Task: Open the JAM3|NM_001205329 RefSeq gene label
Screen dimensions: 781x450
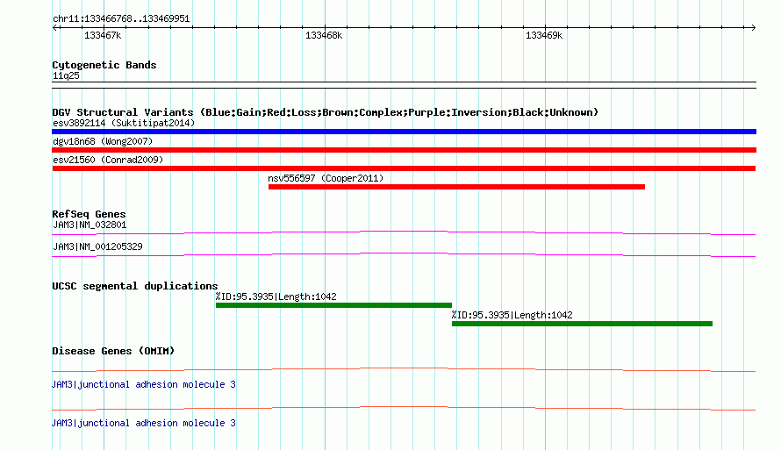Action: 97,246
